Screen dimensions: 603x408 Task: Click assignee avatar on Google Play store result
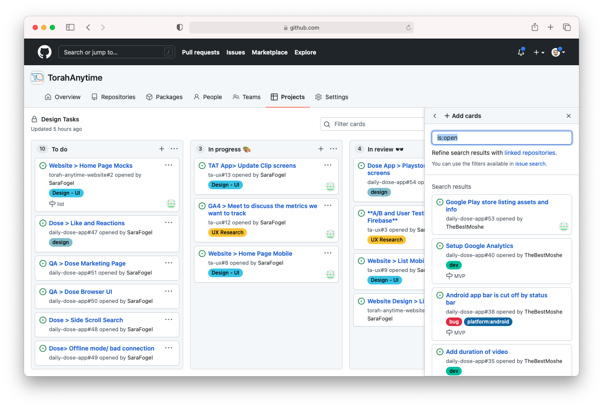(x=564, y=226)
